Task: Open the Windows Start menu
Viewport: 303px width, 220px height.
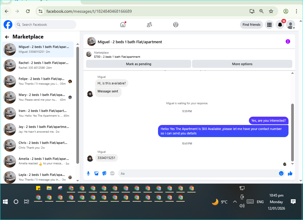Action: [x=5, y=202]
